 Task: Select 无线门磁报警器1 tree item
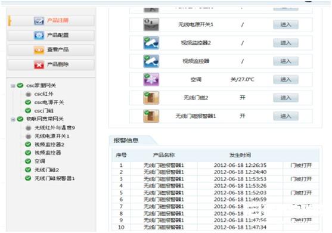(55, 178)
